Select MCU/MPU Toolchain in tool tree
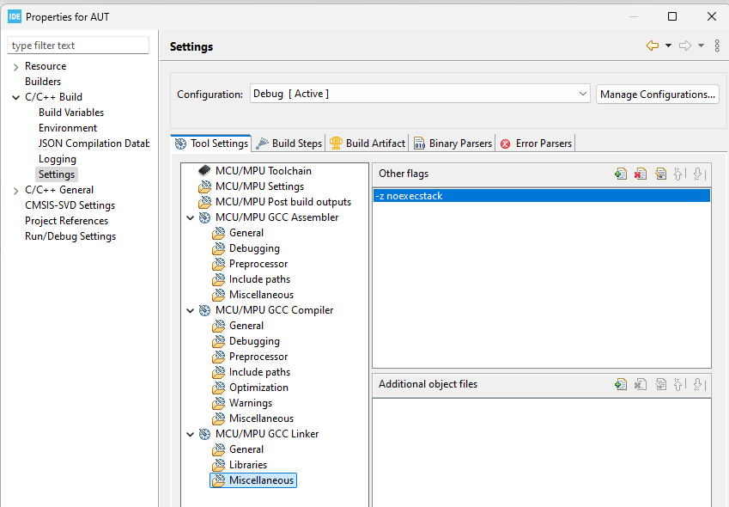Screen dimensions: 729x507 (263, 171)
